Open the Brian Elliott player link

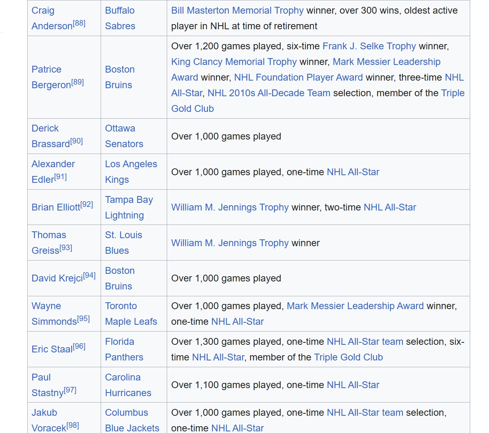(56, 207)
